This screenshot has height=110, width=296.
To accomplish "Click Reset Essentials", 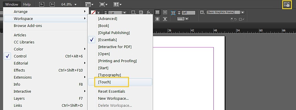I will tap(112, 92).
